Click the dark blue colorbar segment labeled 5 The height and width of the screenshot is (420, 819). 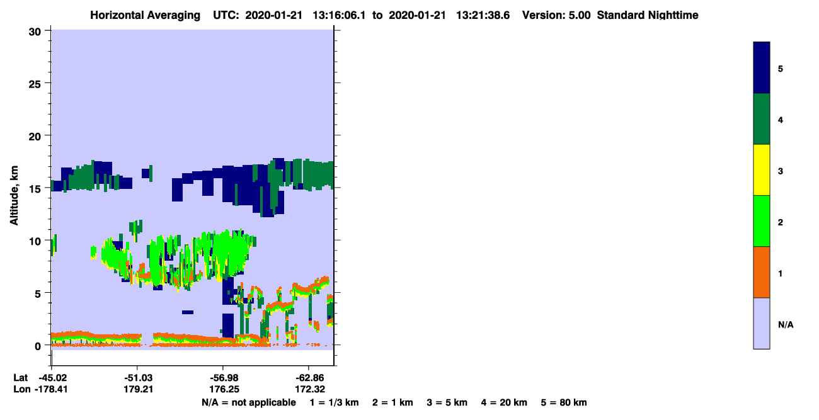pos(762,68)
